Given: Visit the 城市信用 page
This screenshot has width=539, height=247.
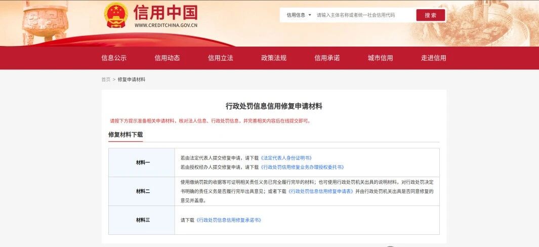Looking at the screenshot, I should [380, 58].
